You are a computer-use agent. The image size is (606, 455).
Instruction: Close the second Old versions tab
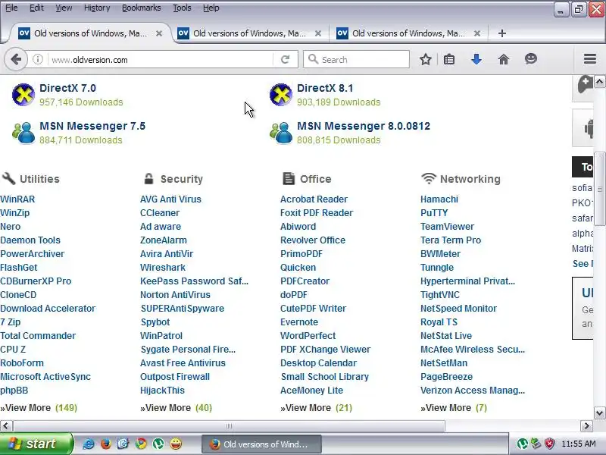coord(318,33)
